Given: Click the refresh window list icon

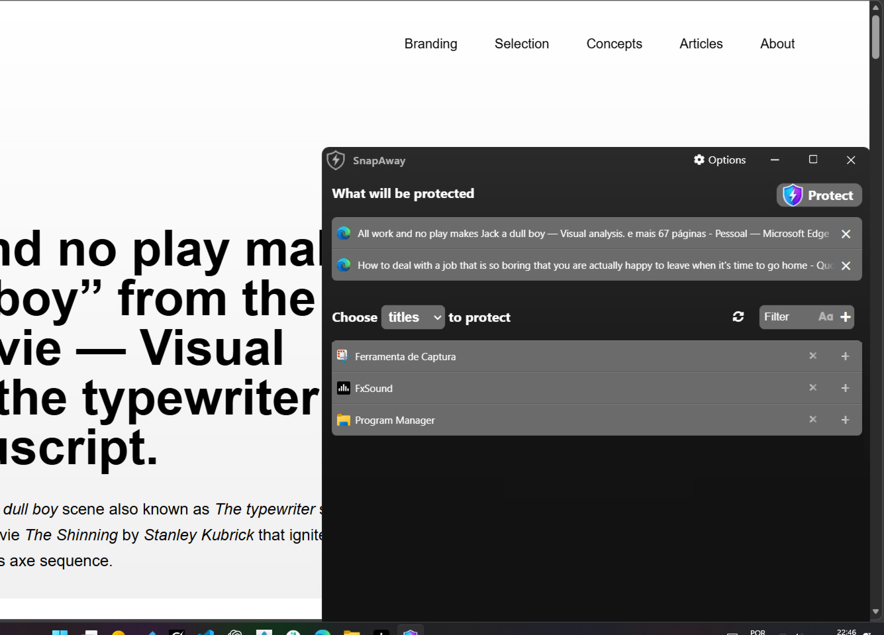Looking at the screenshot, I should pyautogui.click(x=738, y=317).
